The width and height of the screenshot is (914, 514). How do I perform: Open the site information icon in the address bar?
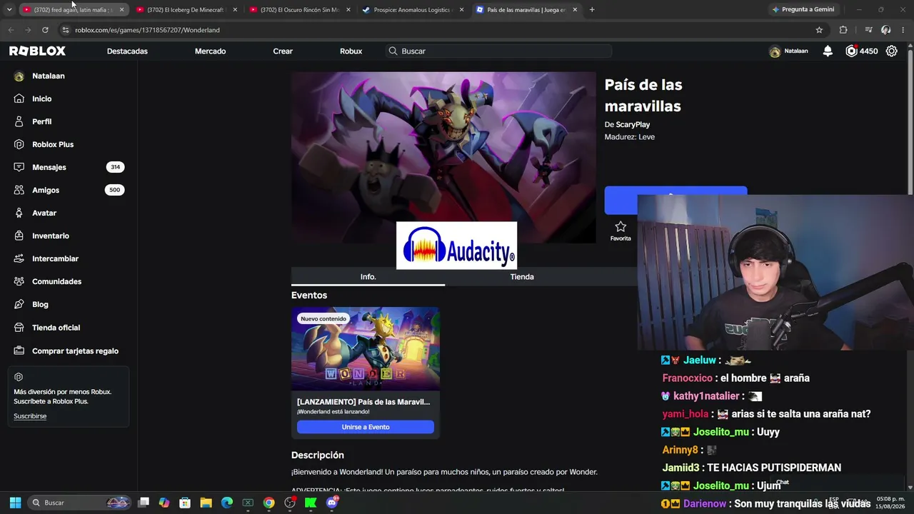tap(66, 30)
